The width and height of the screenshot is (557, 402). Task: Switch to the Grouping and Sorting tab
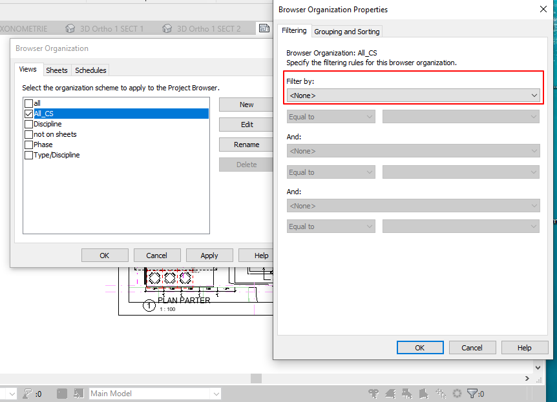click(347, 31)
